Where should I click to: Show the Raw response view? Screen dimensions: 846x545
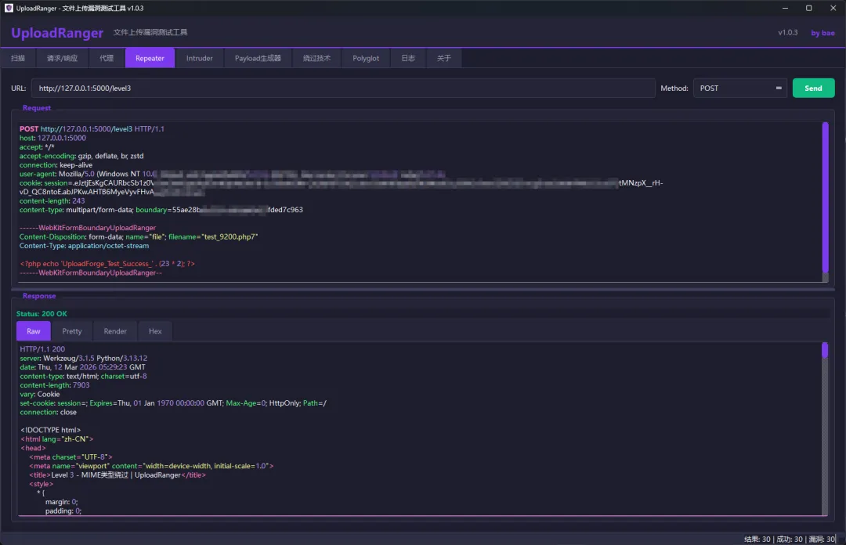click(x=34, y=331)
